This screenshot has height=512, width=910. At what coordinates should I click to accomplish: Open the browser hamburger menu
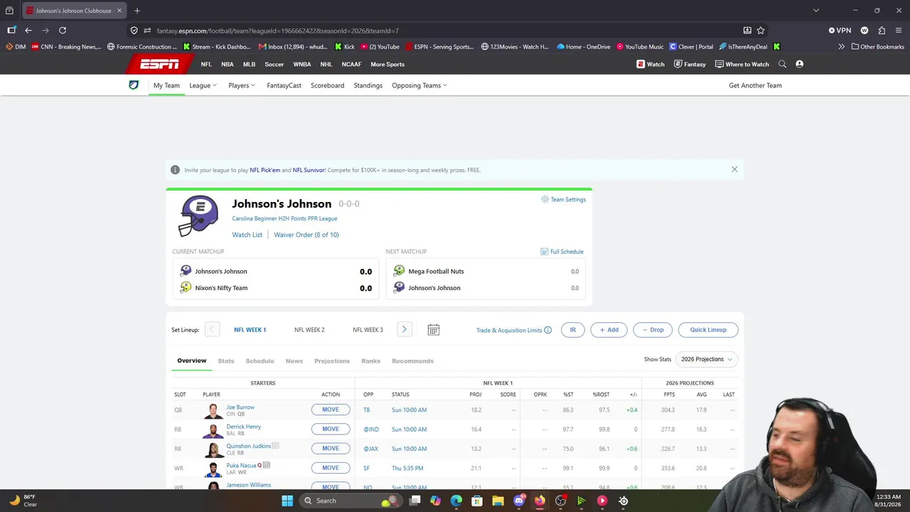(899, 31)
